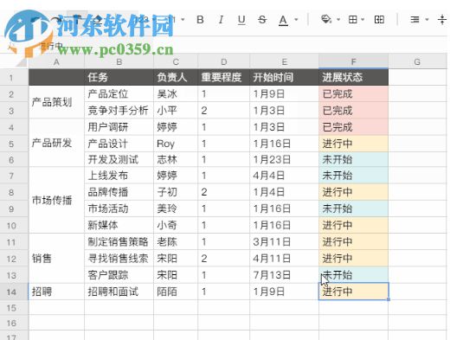Click the cell 志林

click(176, 159)
